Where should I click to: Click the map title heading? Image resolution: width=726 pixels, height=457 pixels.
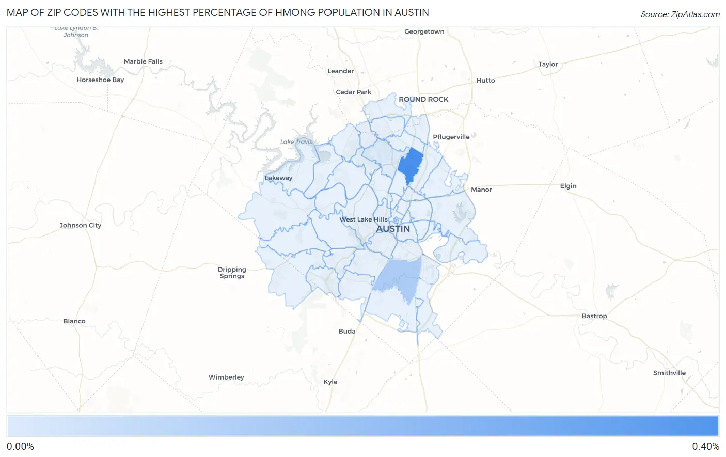tap(218, 12)
